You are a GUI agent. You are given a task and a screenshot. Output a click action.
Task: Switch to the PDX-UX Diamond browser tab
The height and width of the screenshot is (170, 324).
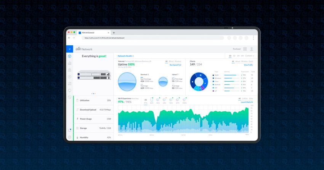[x=91, y=33]
